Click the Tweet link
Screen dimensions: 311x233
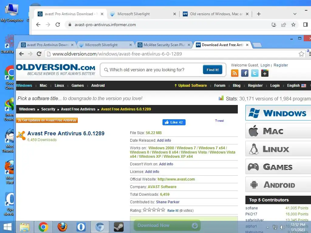[219, 120]
